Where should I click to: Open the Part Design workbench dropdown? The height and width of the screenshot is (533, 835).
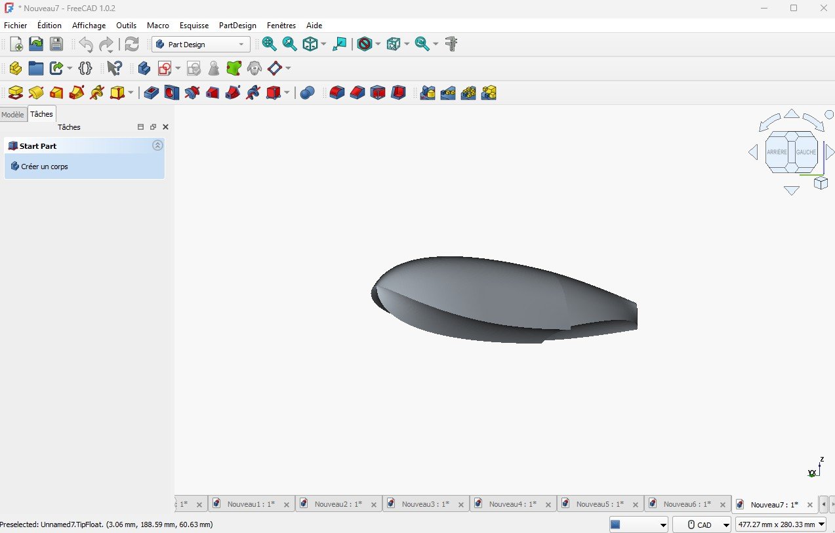201,45
